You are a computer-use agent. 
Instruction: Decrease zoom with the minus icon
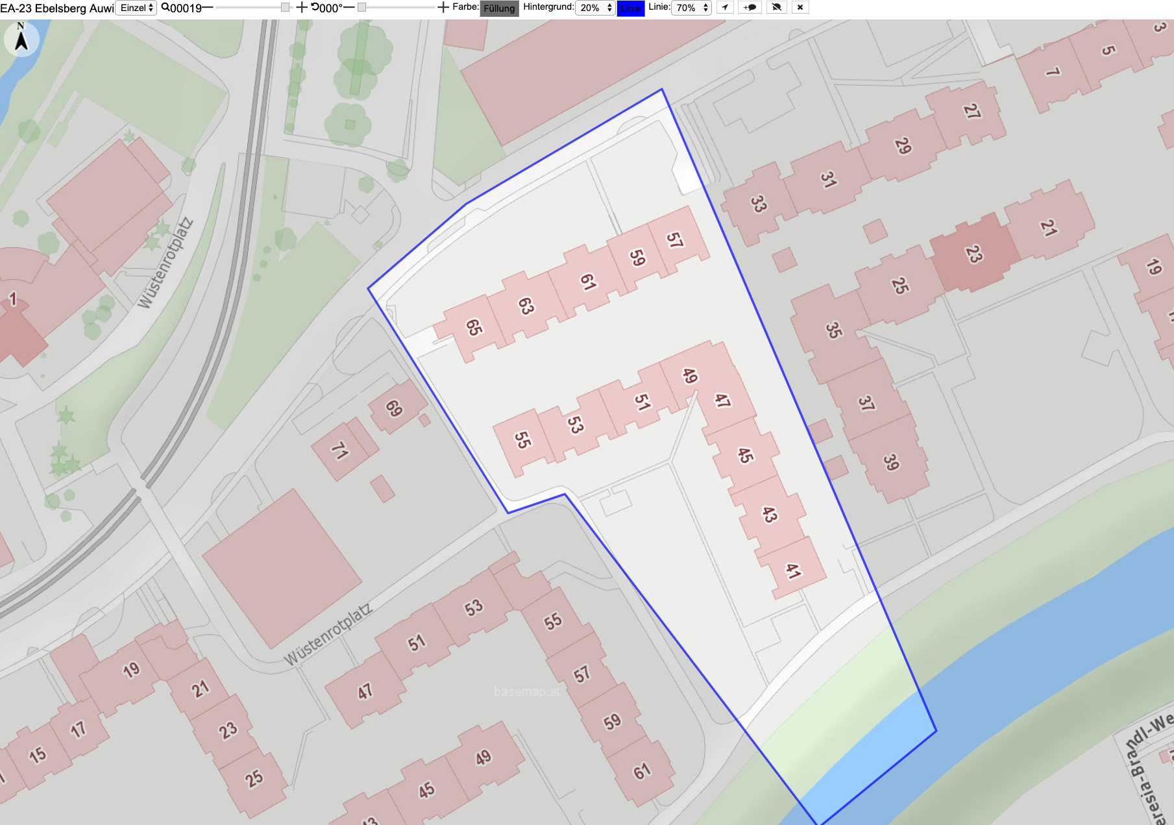[x=208, y=8]
